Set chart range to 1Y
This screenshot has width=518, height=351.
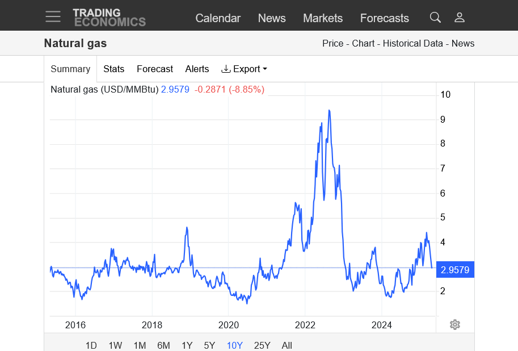(187, 345)
